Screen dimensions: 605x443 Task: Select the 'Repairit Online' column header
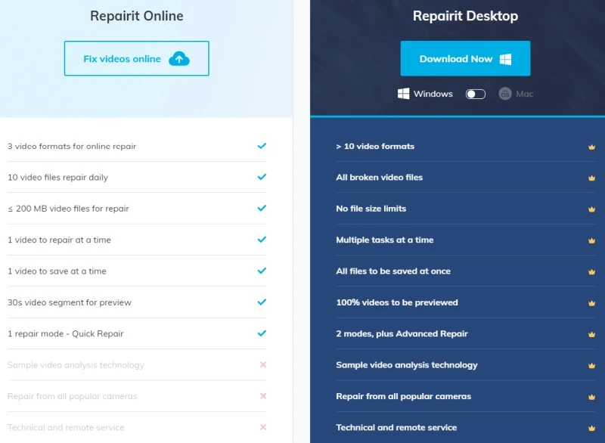(x=136, y=16)
